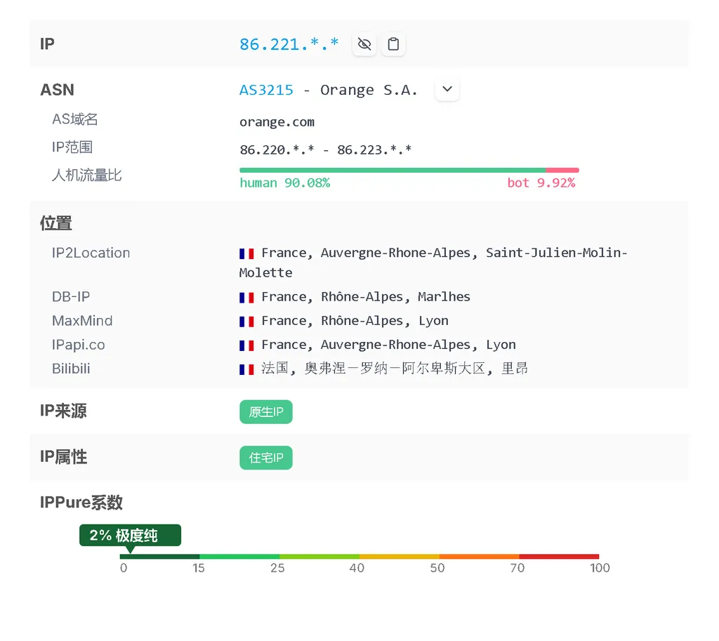719x641 pixels.
Task: Click the human 90.08% label
Action: 284,183
